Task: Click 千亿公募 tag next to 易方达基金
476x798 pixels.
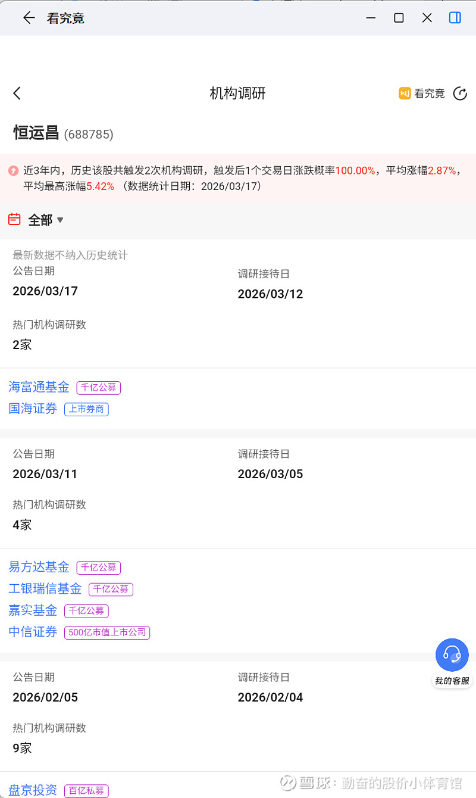Action: point(99,568)
